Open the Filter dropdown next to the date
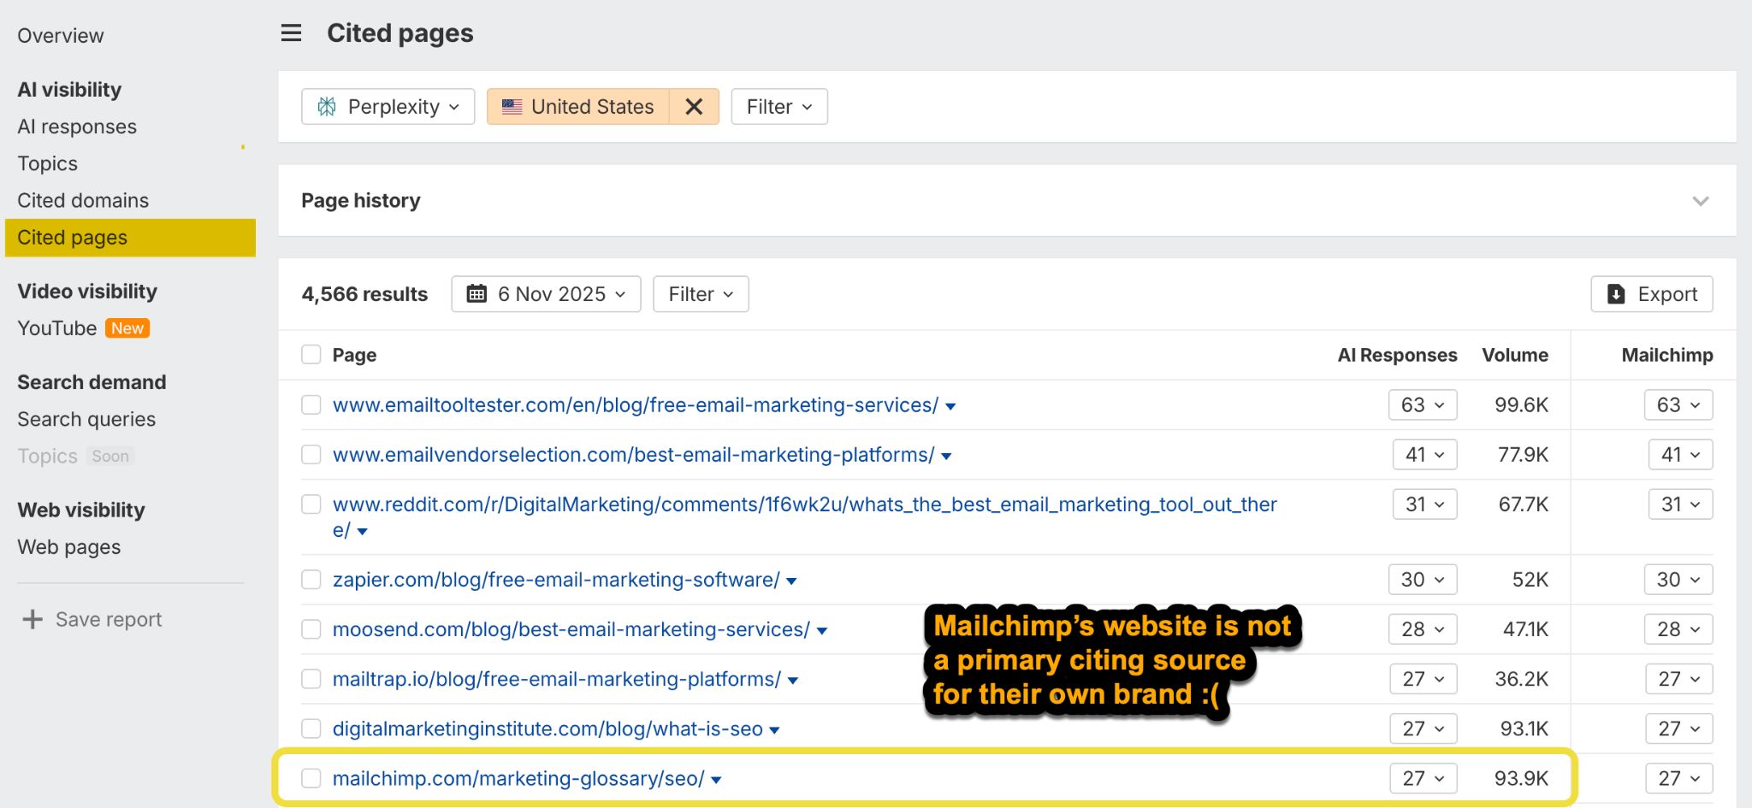The image size is (1752, 808). click(x=700, y=294)
